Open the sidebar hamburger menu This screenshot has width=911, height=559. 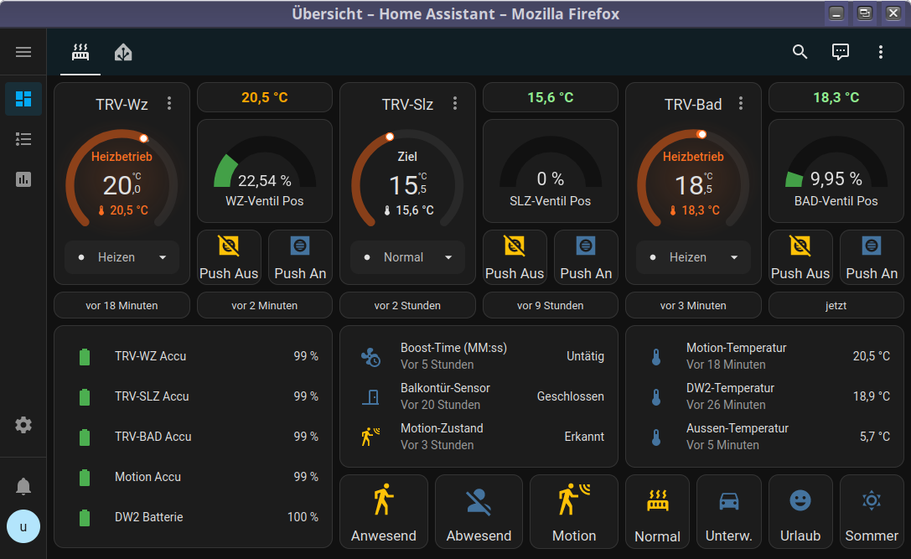(x=23, y=52)
